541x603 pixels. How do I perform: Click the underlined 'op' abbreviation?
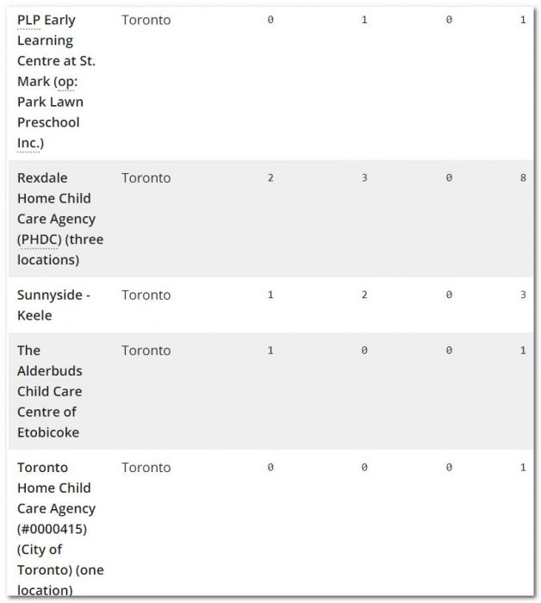tap(66, 82)
